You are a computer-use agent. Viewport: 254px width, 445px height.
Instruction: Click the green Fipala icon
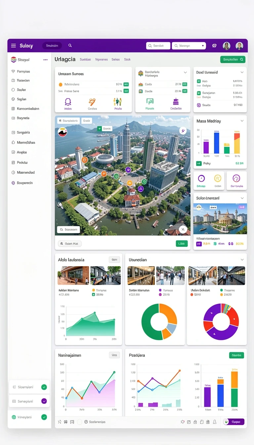click(150, 102)
